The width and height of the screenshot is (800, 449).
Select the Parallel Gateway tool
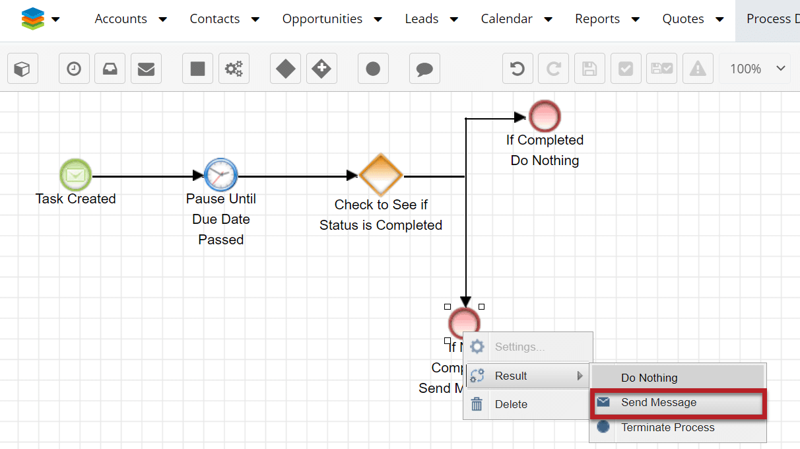tap(321, 68)
